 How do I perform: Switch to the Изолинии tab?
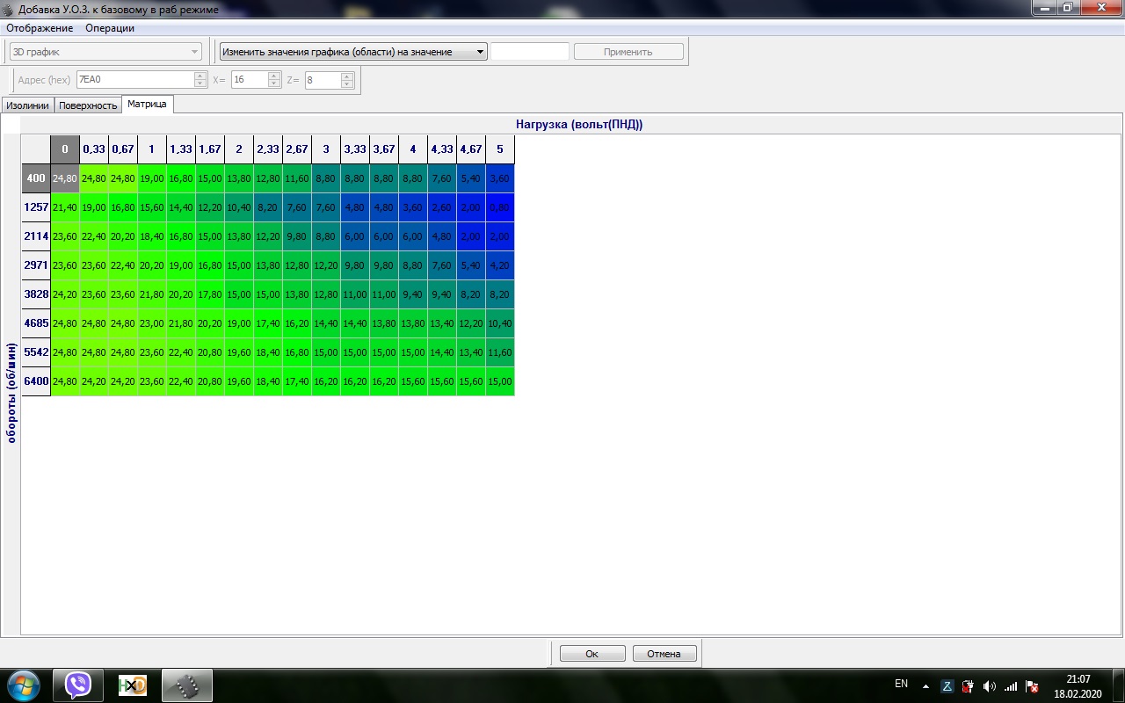tap(27, 105)
